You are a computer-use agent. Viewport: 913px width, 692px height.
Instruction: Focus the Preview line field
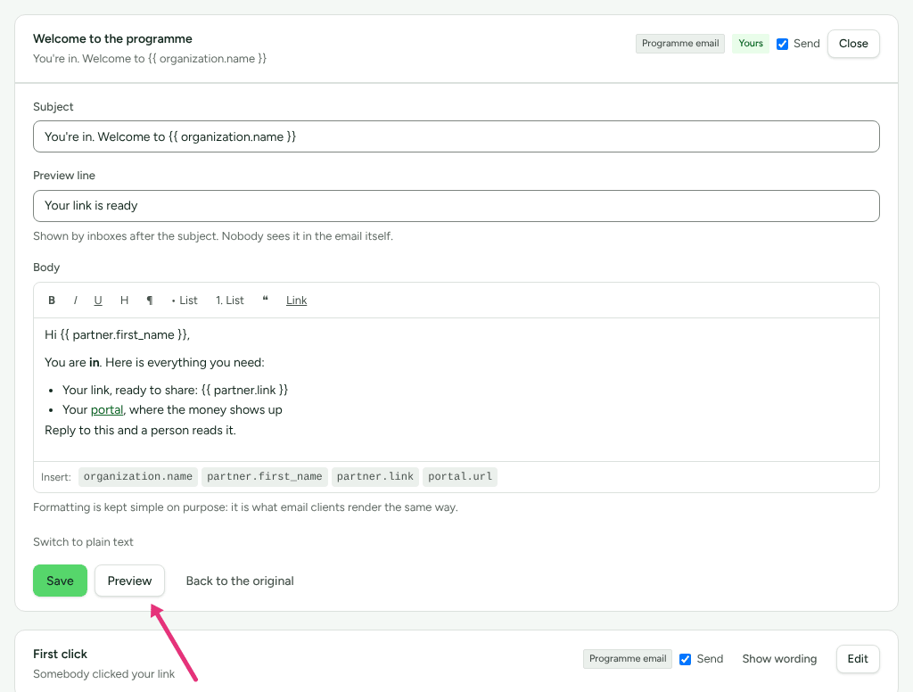click(456, 206)
